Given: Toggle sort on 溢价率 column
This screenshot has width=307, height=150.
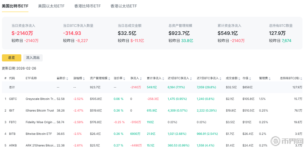Looking at the screenshot, I should [x=125, y=79].
